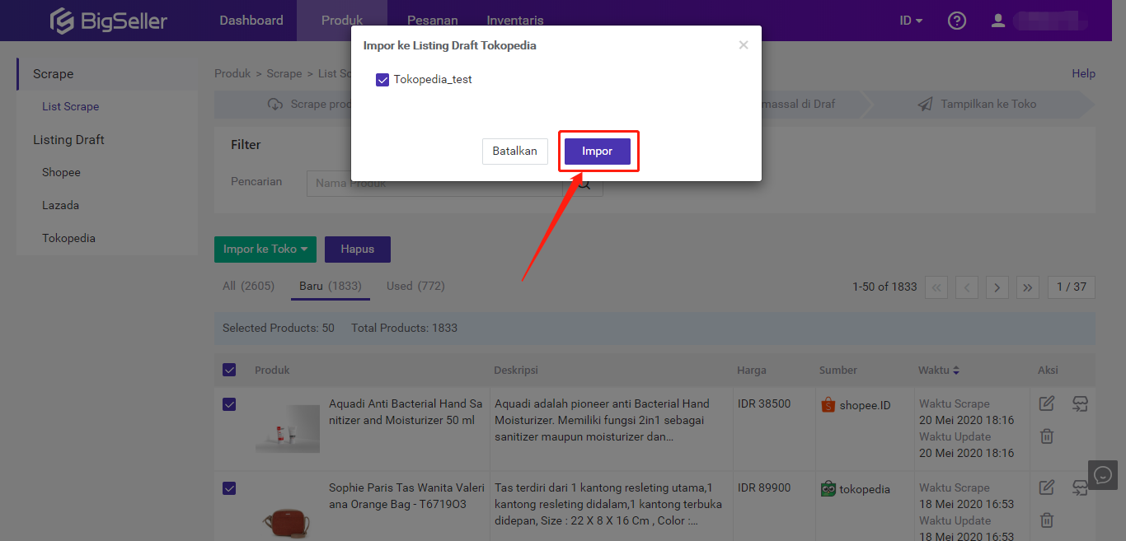Click the Hapus button
The width and height of the screenshot is (1126, 541).
358,250
